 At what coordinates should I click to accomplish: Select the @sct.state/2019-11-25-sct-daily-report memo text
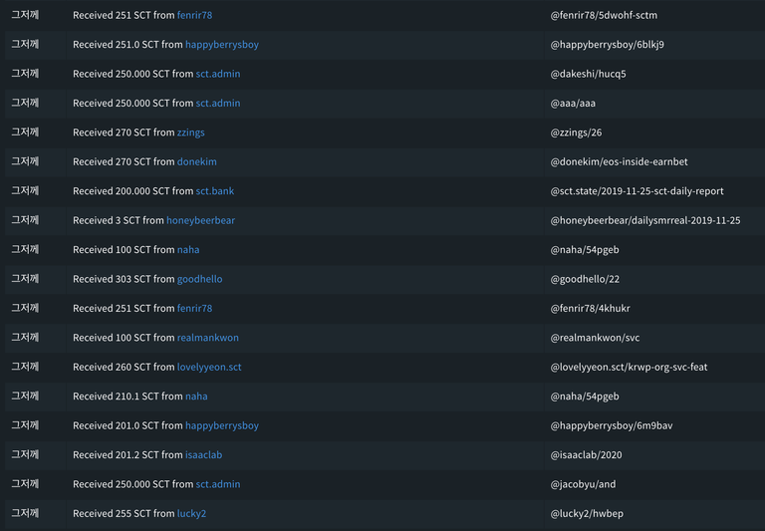click(637, 191)
